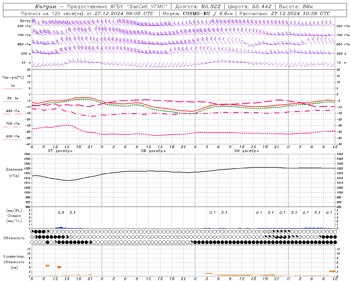Image resolution: width=351 pixels, height=281 pixels.
Task: Click the "Высота: 80м" header text
Action: point(296,7)
